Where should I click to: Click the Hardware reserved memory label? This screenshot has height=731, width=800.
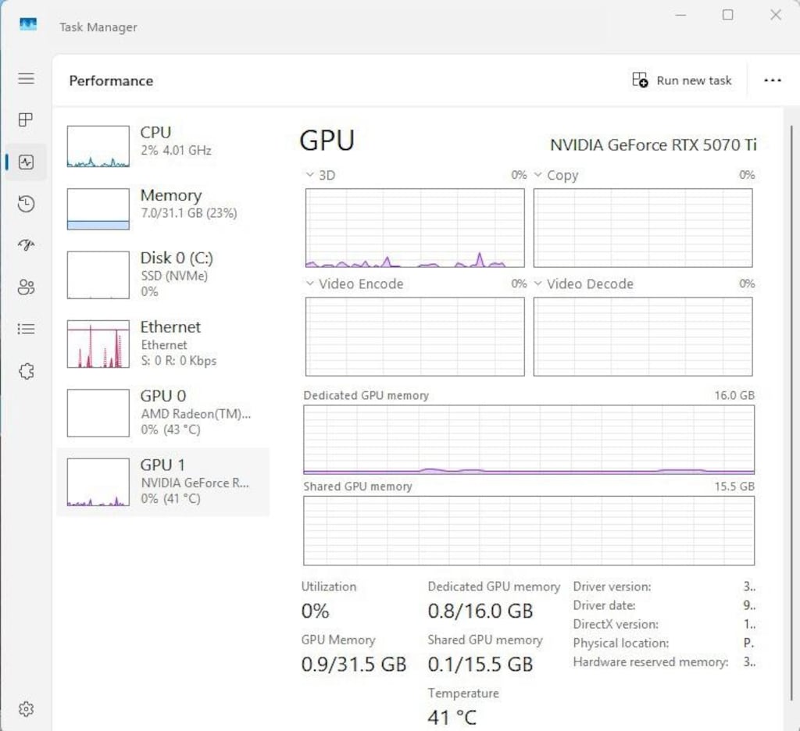[x=651, y=662]
